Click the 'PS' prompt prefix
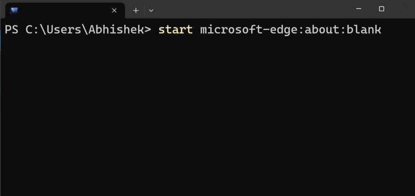 point(12,30)
